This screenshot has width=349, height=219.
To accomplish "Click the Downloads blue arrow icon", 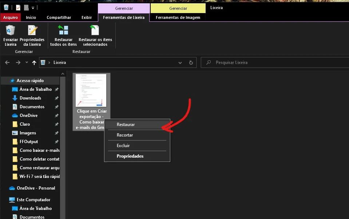I will tap(15, 98).
